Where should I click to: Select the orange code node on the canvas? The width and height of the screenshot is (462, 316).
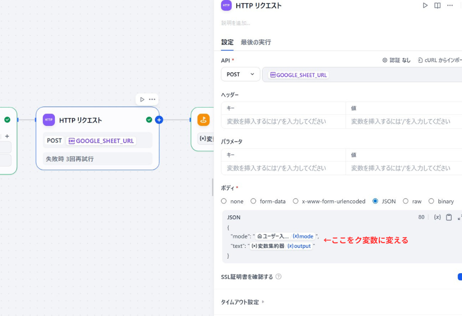point(203,120)
